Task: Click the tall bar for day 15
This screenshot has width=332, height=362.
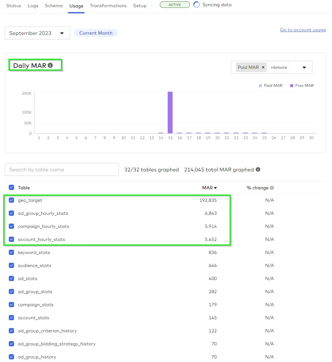Action: click(170, 112)
